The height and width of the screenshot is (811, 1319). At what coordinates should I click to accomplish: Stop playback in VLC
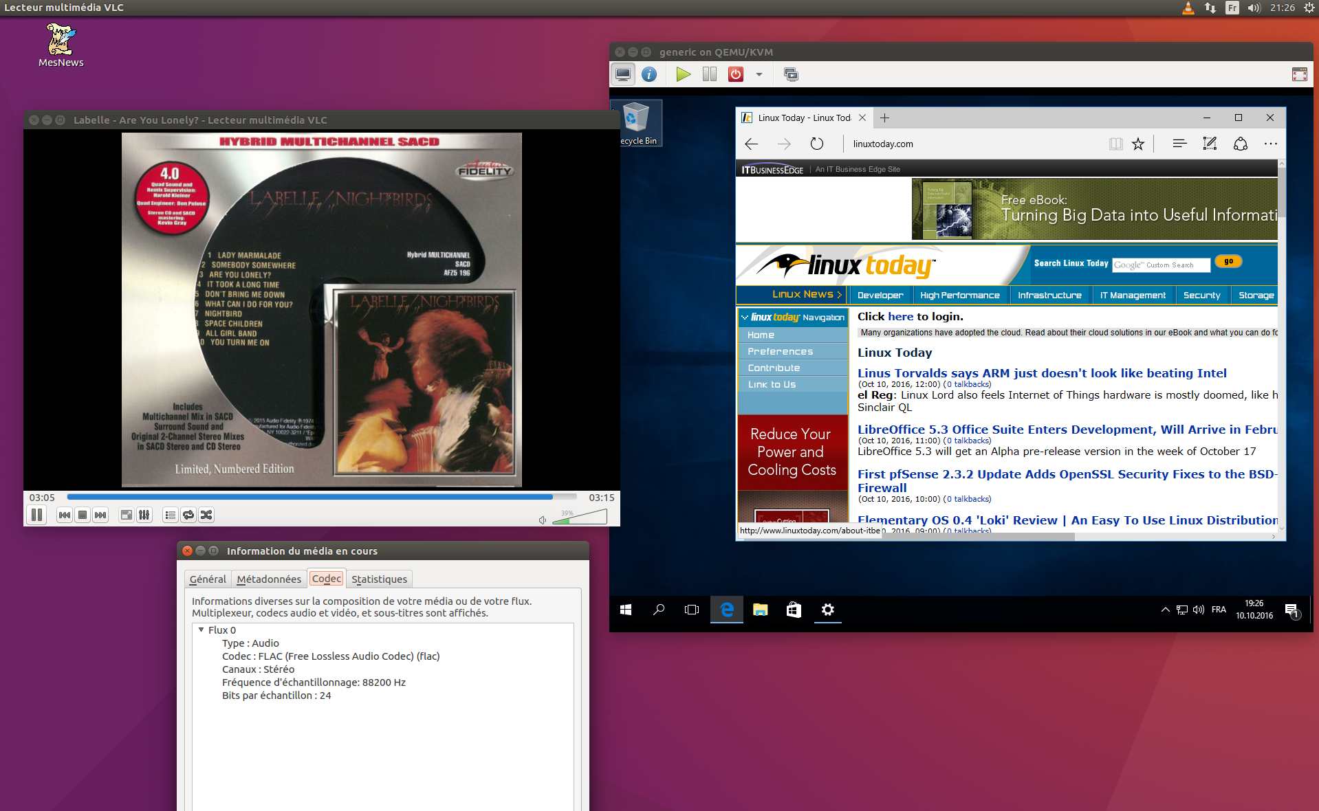(x=83, y=515)
